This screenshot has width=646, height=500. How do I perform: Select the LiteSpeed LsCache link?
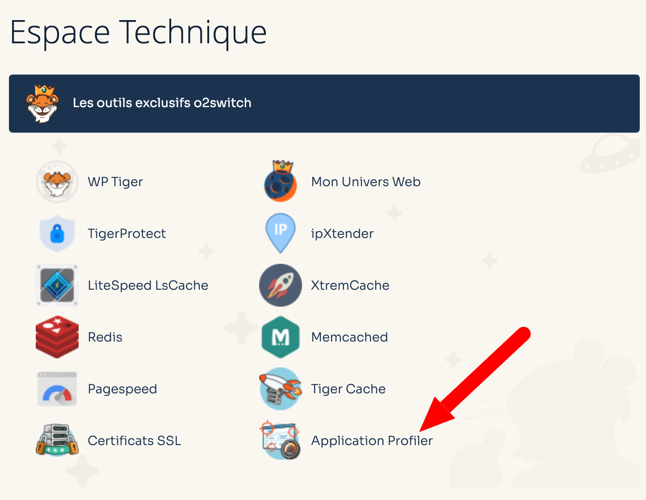[x=148, y=285]
